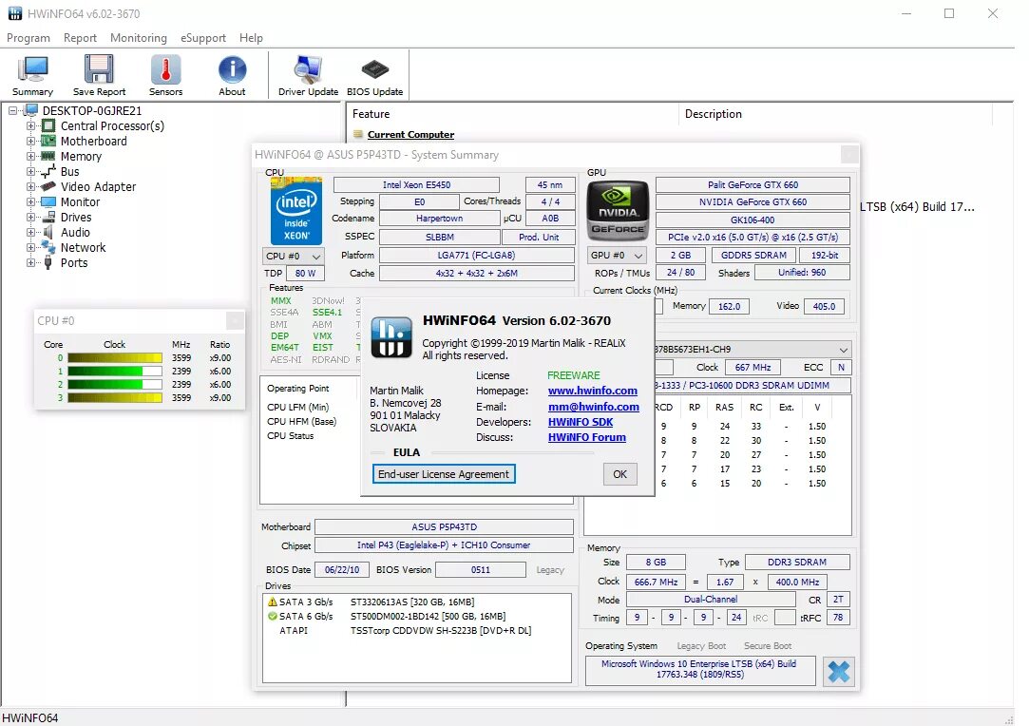Click OK in the About dialog
The width and height of the screenshot is (1029, 726).
(x=620, y=474)
